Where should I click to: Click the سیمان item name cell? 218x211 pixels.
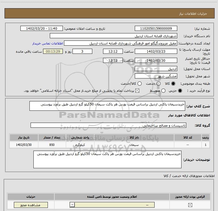click(x=134, y=145)
